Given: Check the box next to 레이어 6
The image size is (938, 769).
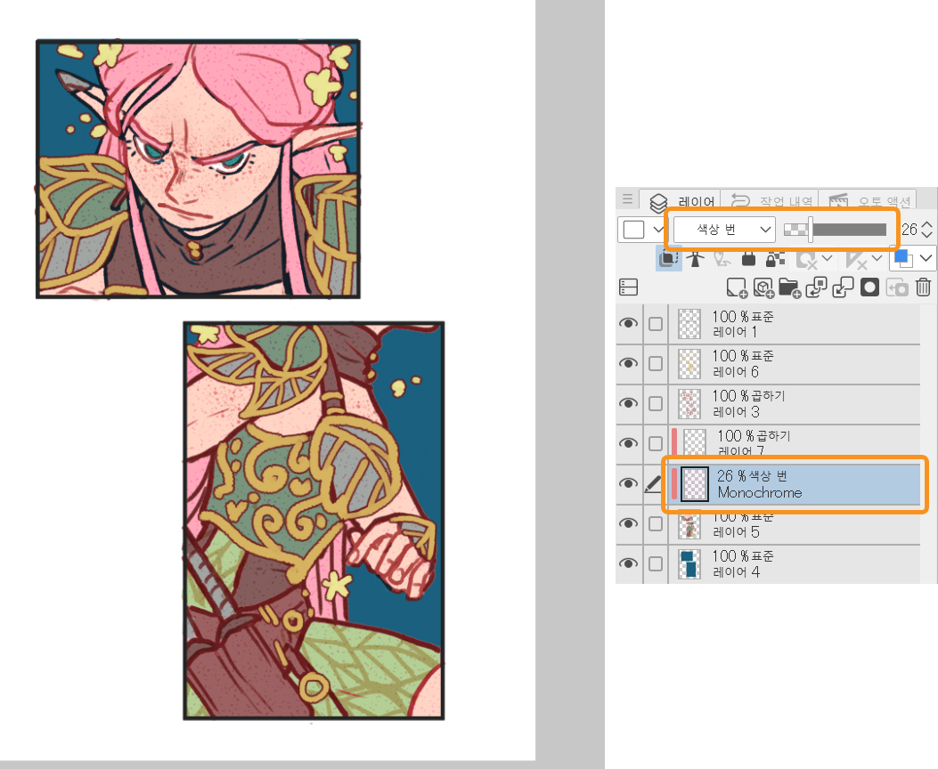Looking at the screenshot, I should [x=656, y=363].
